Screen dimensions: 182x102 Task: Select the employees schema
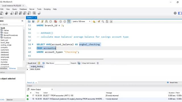tap(5, 57)
